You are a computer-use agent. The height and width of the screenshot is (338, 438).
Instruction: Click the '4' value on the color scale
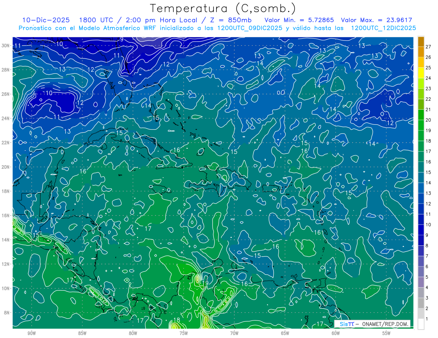[427, 288]
